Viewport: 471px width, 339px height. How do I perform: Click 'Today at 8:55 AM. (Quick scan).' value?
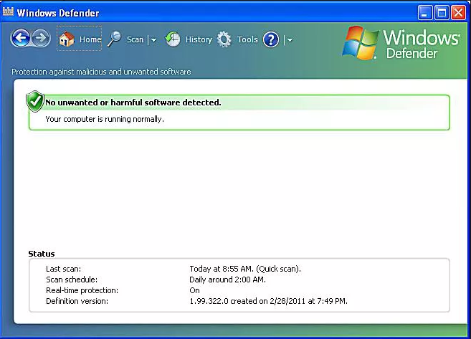pyautogui.click(x=245, y=269)
